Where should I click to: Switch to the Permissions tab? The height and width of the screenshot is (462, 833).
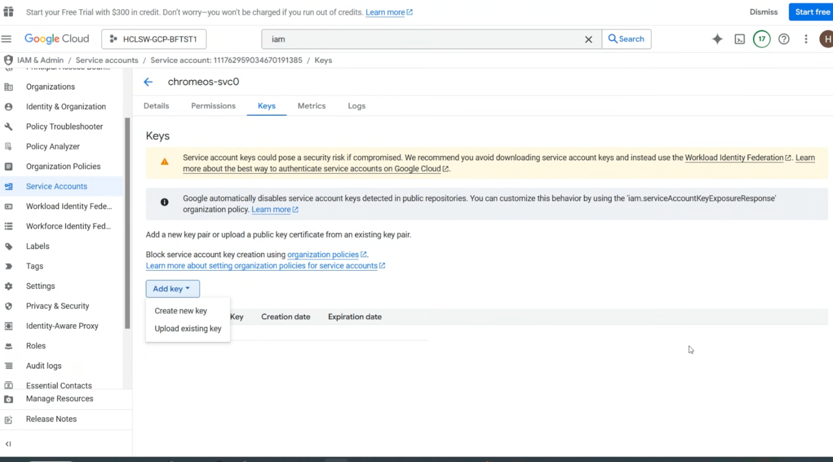[213, 106]
